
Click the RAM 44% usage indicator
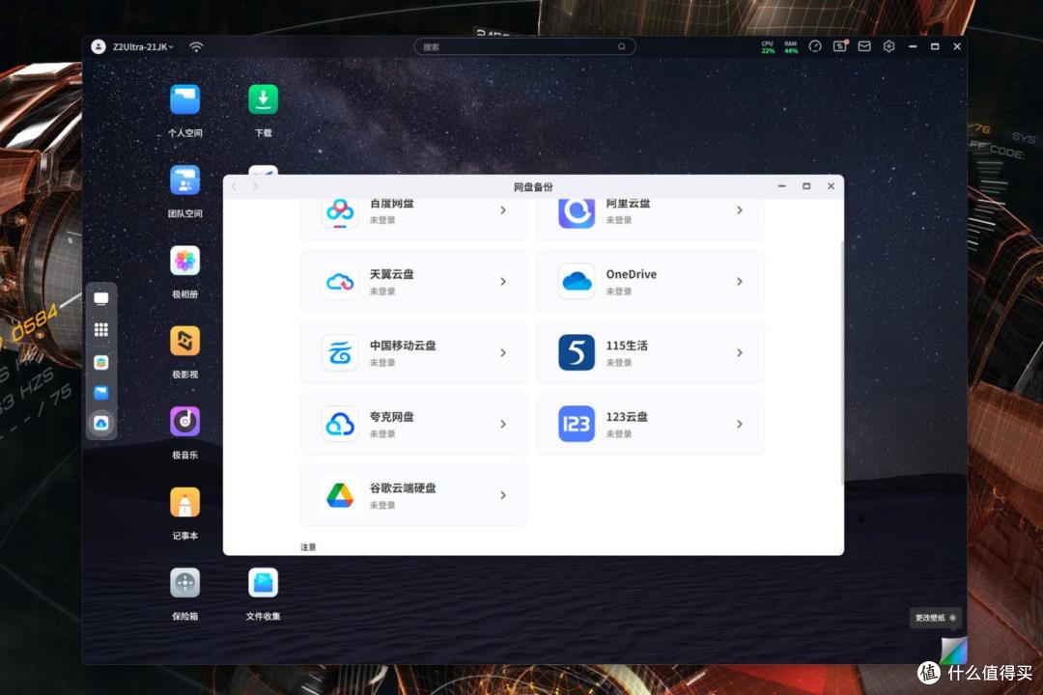(790, 46)
